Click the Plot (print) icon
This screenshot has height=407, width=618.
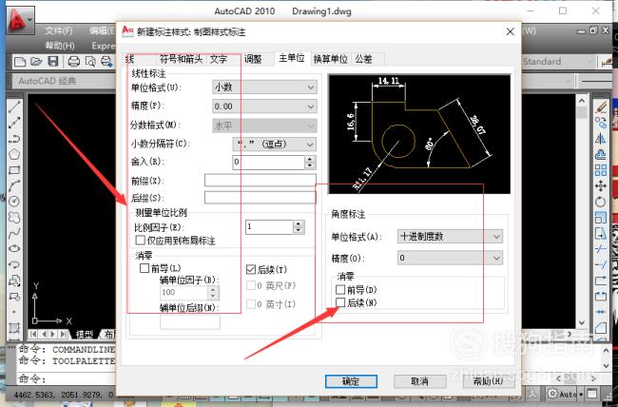click(x=74, y=62)
